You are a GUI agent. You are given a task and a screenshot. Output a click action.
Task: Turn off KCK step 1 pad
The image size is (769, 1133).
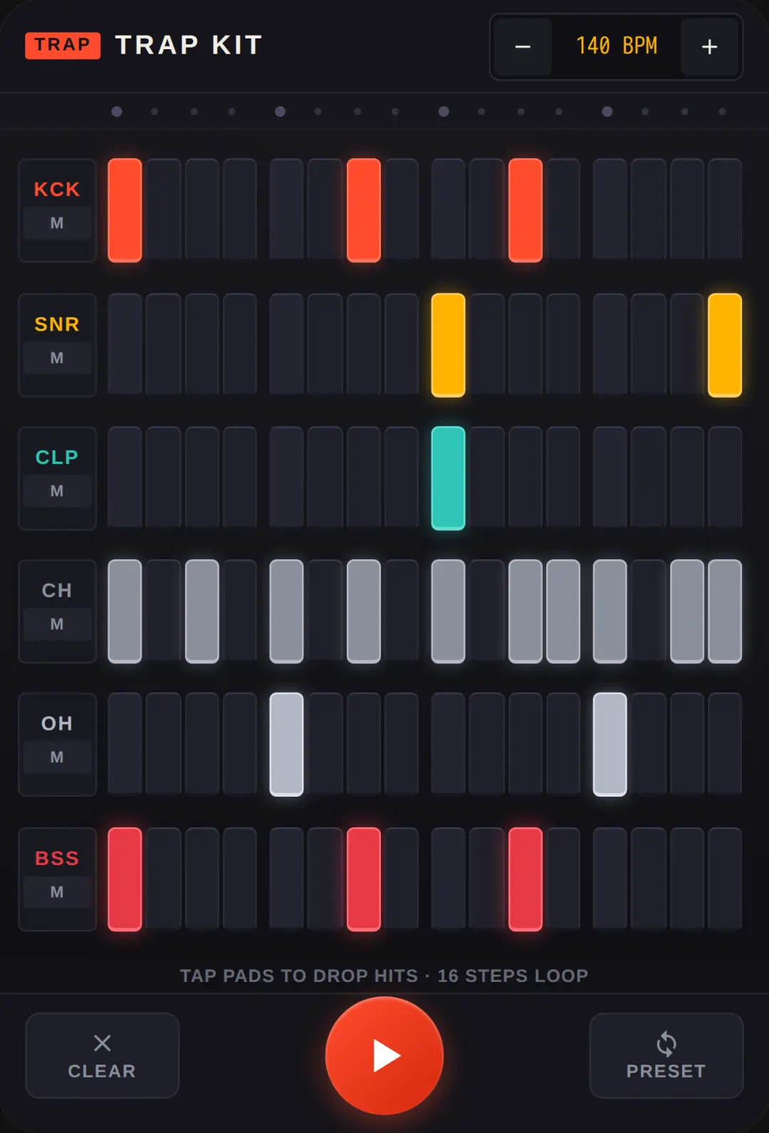125,210
